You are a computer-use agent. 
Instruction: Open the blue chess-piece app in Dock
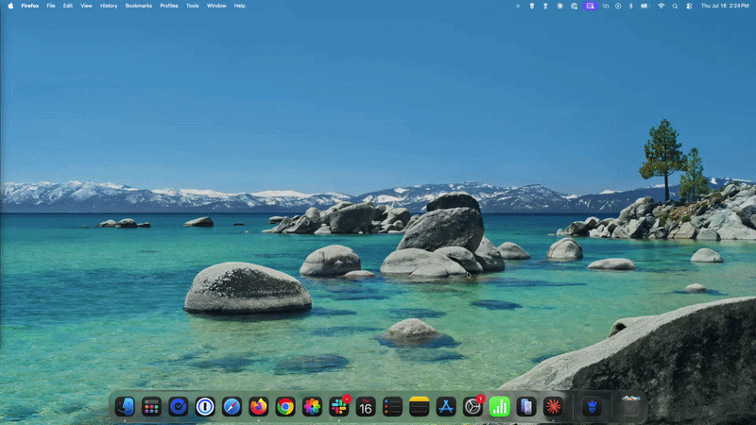(x=593, y=407)
